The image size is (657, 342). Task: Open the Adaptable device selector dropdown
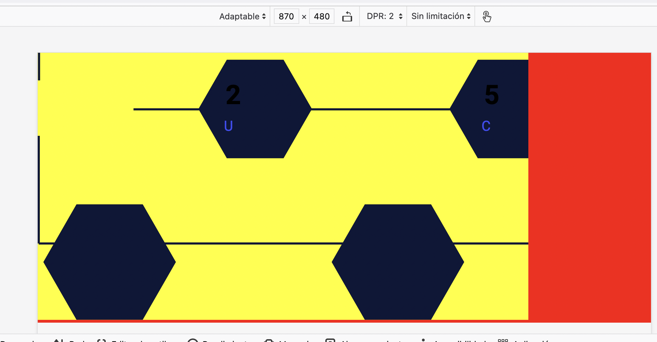coord(242,16)
